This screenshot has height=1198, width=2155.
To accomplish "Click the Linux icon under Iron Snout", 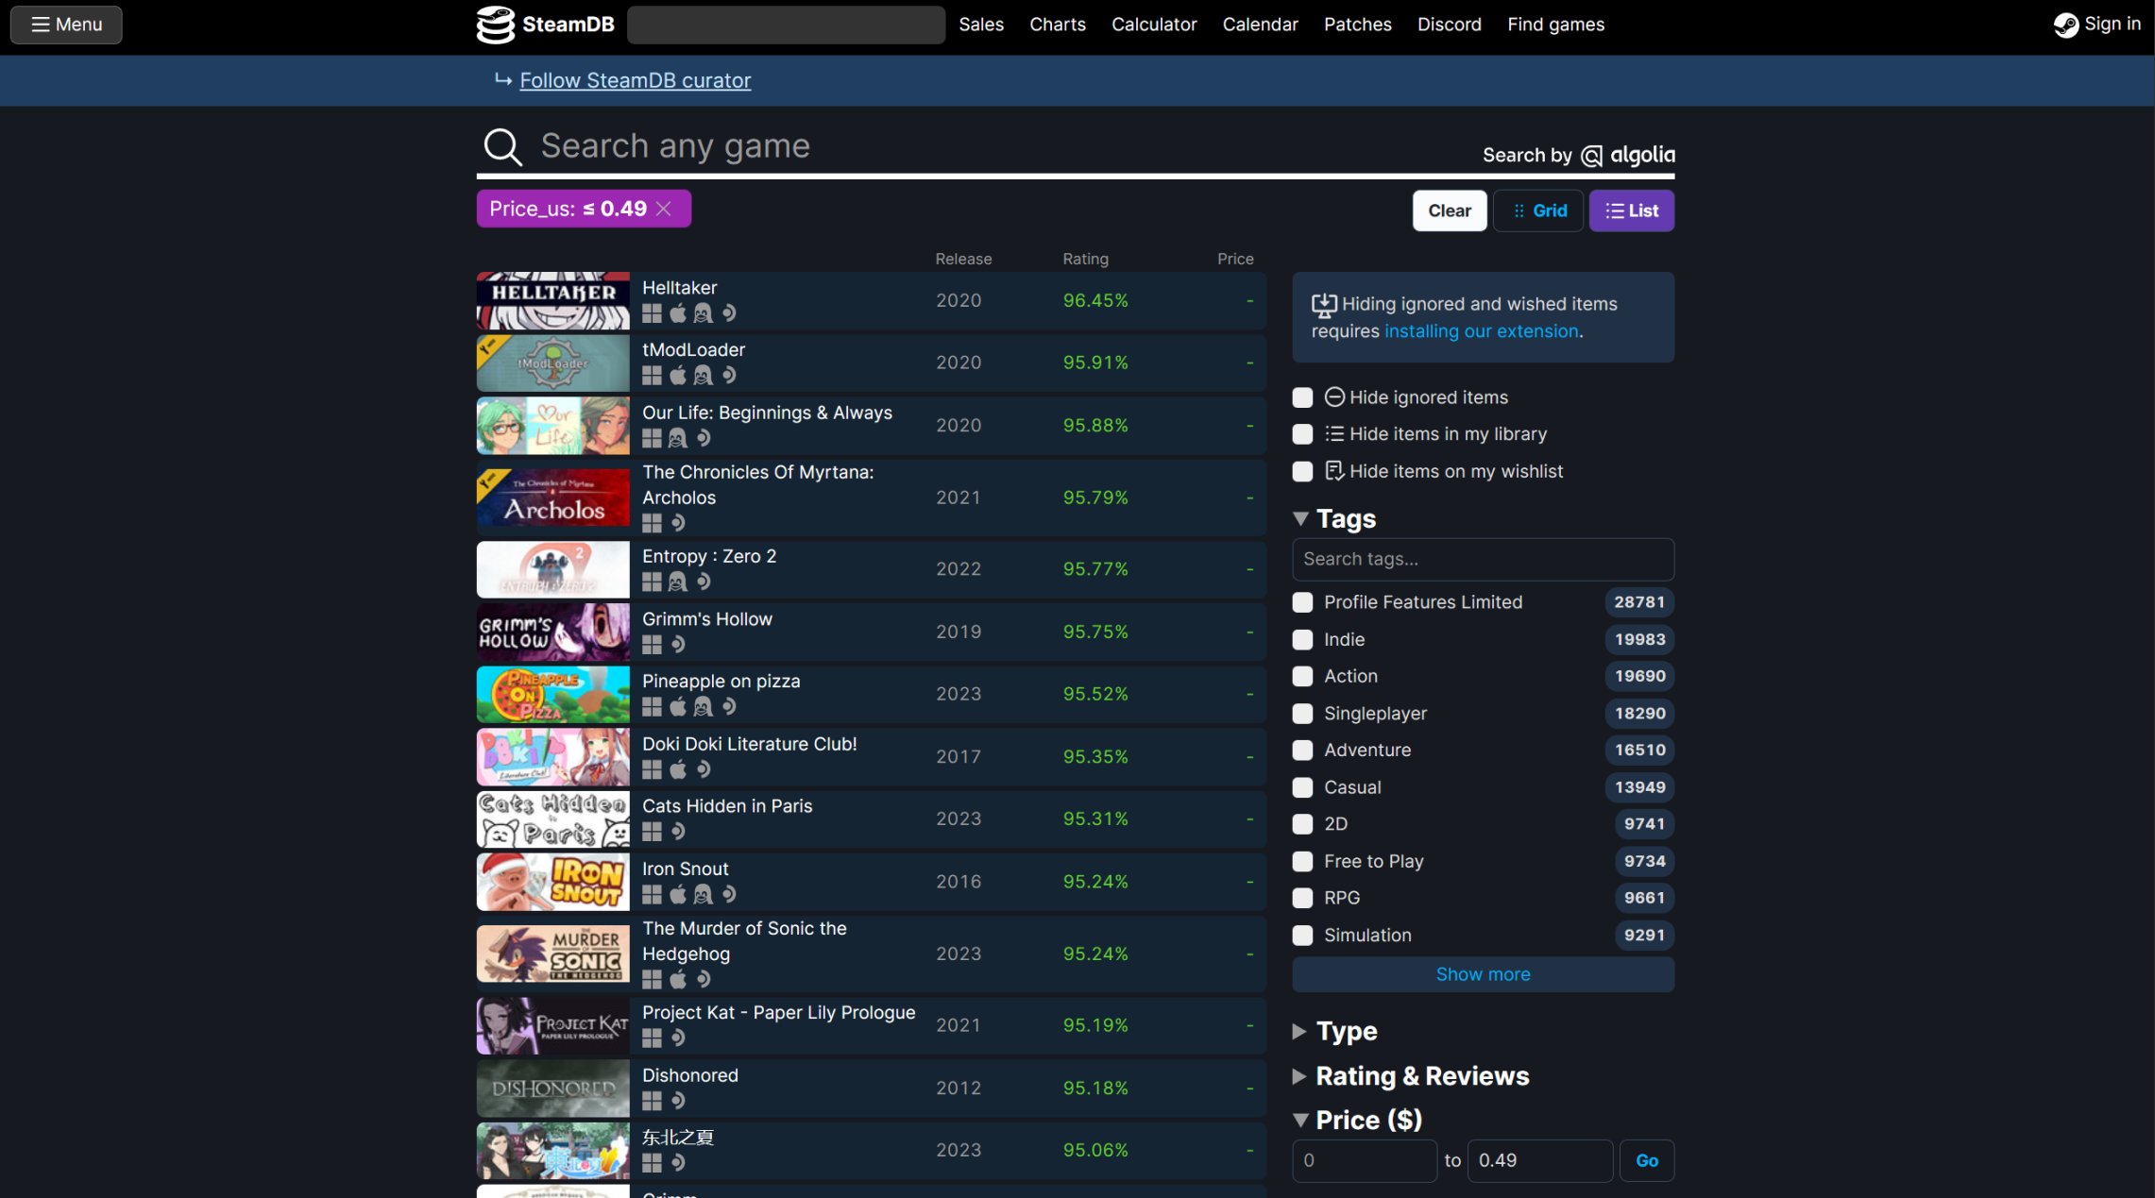I will (x=704, y=894).
